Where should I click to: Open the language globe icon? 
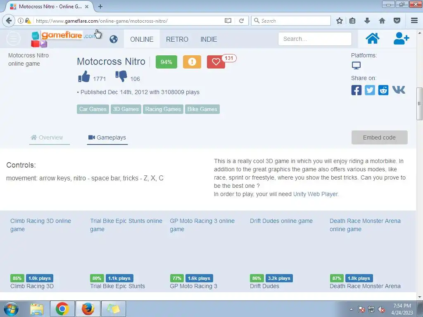tap(114, 39)
